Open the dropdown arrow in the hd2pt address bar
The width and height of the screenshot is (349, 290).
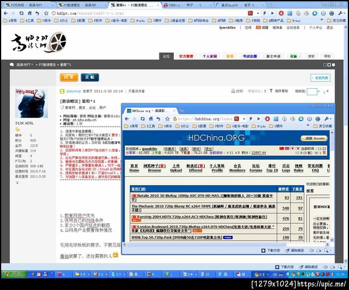tap(258, 13)
